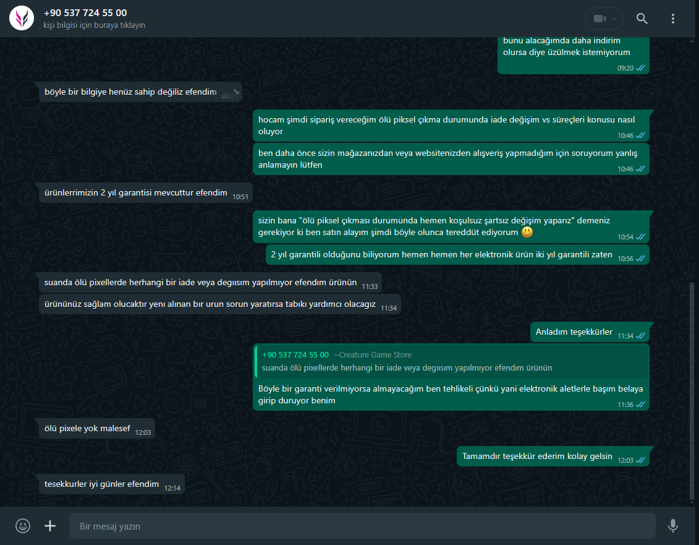
Task: Click the plus attach icon
Action: tap(50, 526)
